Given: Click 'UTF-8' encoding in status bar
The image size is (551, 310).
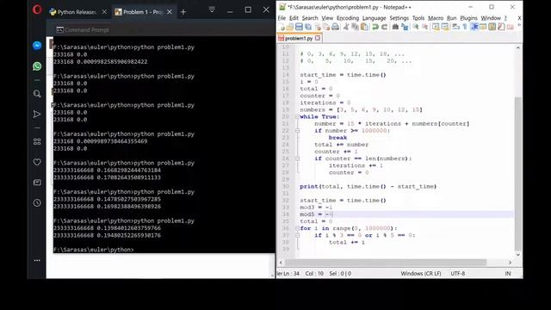Looking at the screenshot, I should (457, 274).
